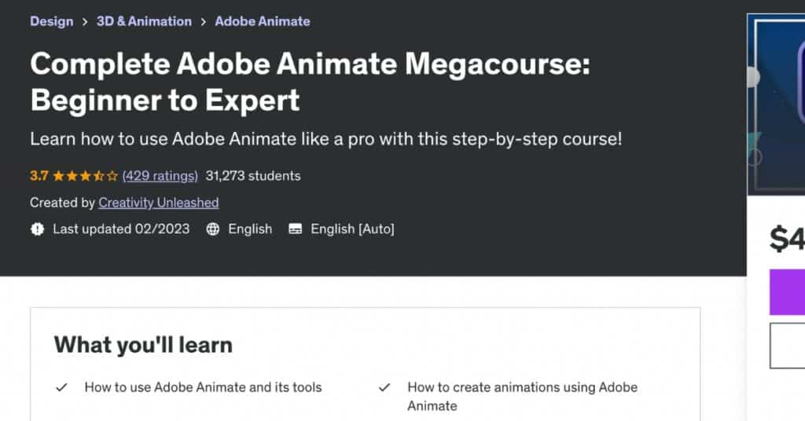Click the last updated badge icon
Screen dimensions: 805x421
pyautogui.click(x=37, y=229)
